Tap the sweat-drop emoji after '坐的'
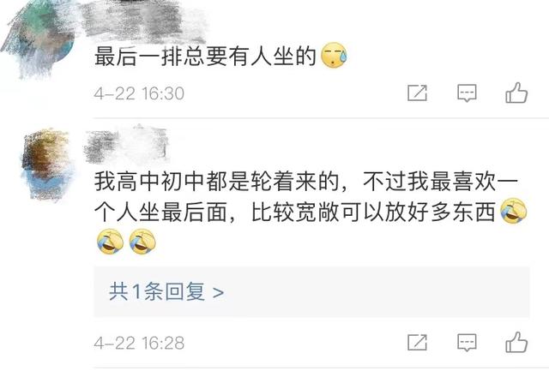 tap(334, 55)
